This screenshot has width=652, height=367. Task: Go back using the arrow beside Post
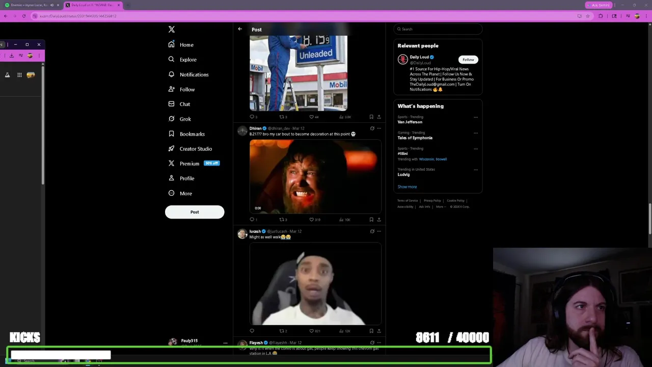coord(240,29)
